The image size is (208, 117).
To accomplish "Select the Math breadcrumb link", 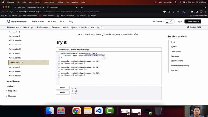I will (84, 27).
